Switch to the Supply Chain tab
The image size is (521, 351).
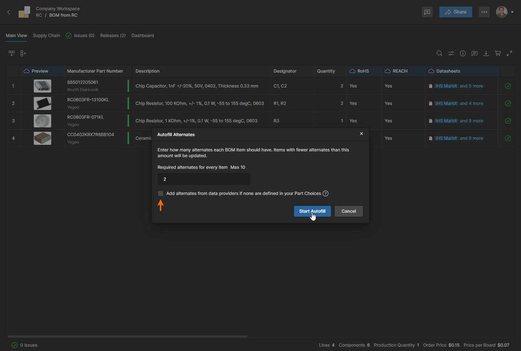(x=46, y=36)
